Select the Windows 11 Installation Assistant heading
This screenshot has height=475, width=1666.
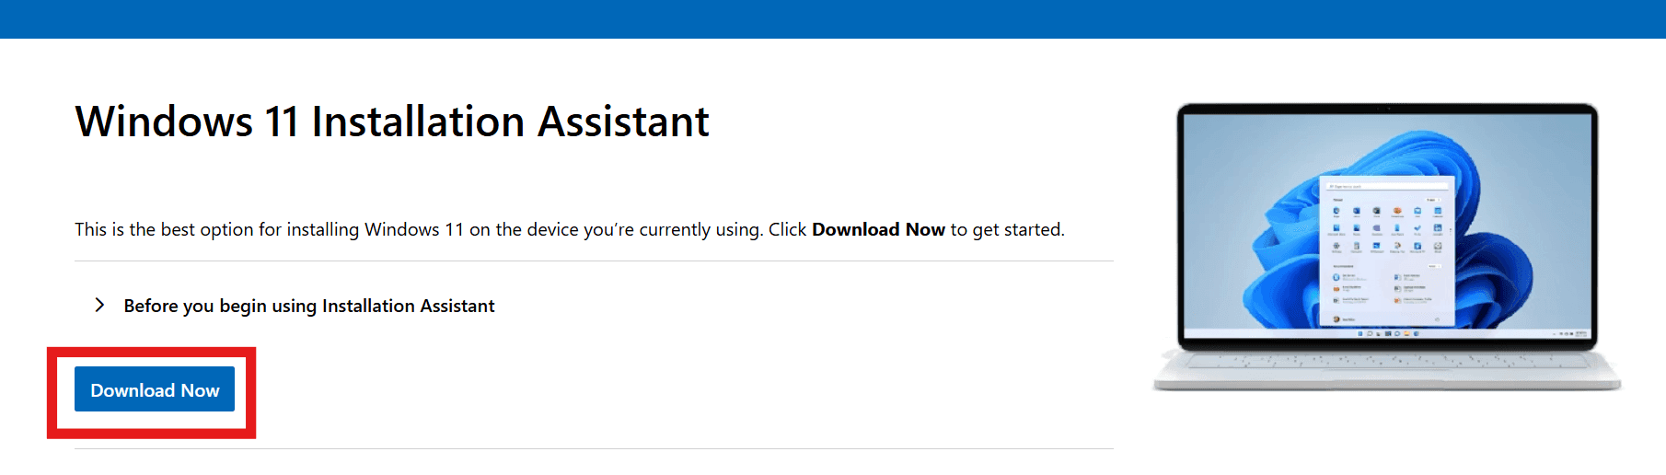click(x=392, y=122)
